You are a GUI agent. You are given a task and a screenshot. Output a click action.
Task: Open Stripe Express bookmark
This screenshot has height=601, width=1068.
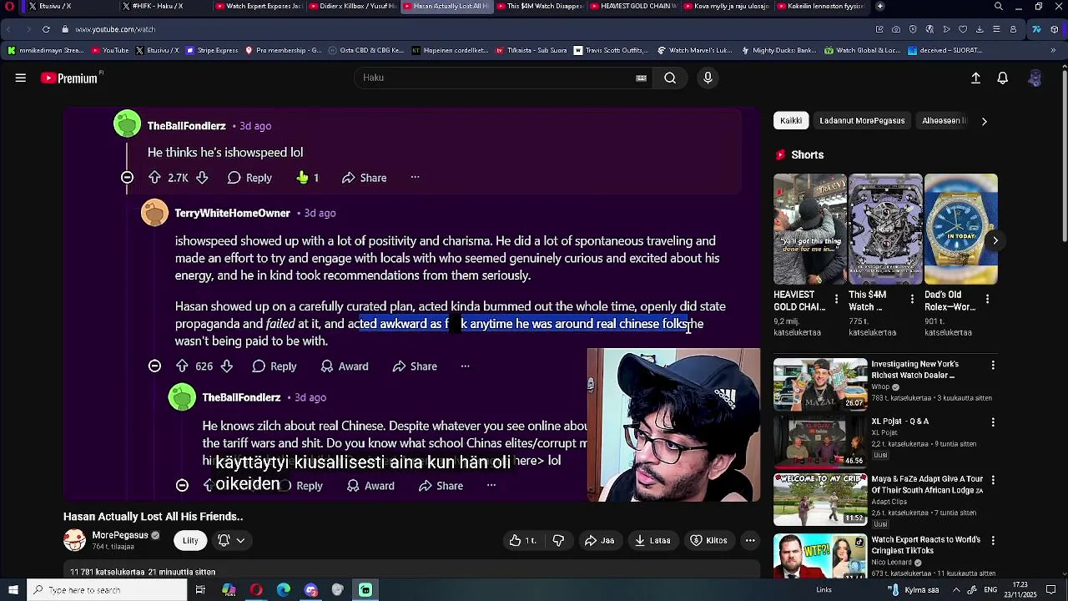(212, 50)
